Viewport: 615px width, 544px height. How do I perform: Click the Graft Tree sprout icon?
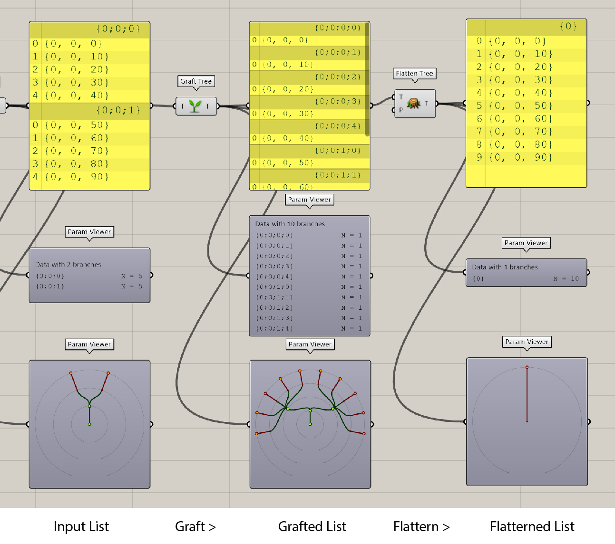click(x=195, y=106)
